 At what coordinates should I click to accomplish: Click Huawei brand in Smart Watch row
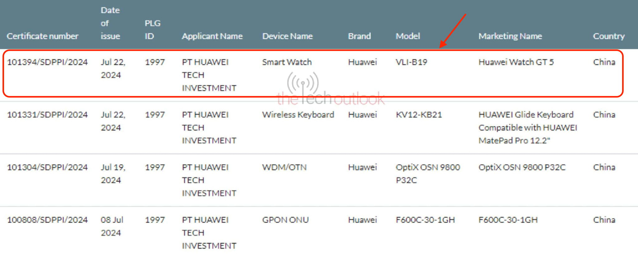362,62
